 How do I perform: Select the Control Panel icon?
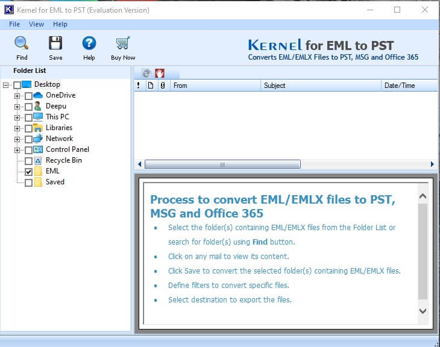coord(38,149)
